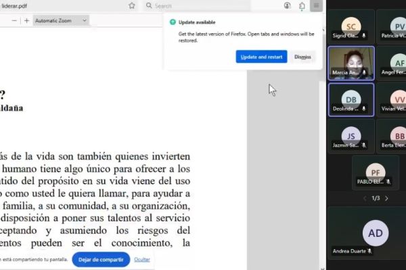Select Deolinda's DB participant tile
406x270 pixels.
point(351,100)
